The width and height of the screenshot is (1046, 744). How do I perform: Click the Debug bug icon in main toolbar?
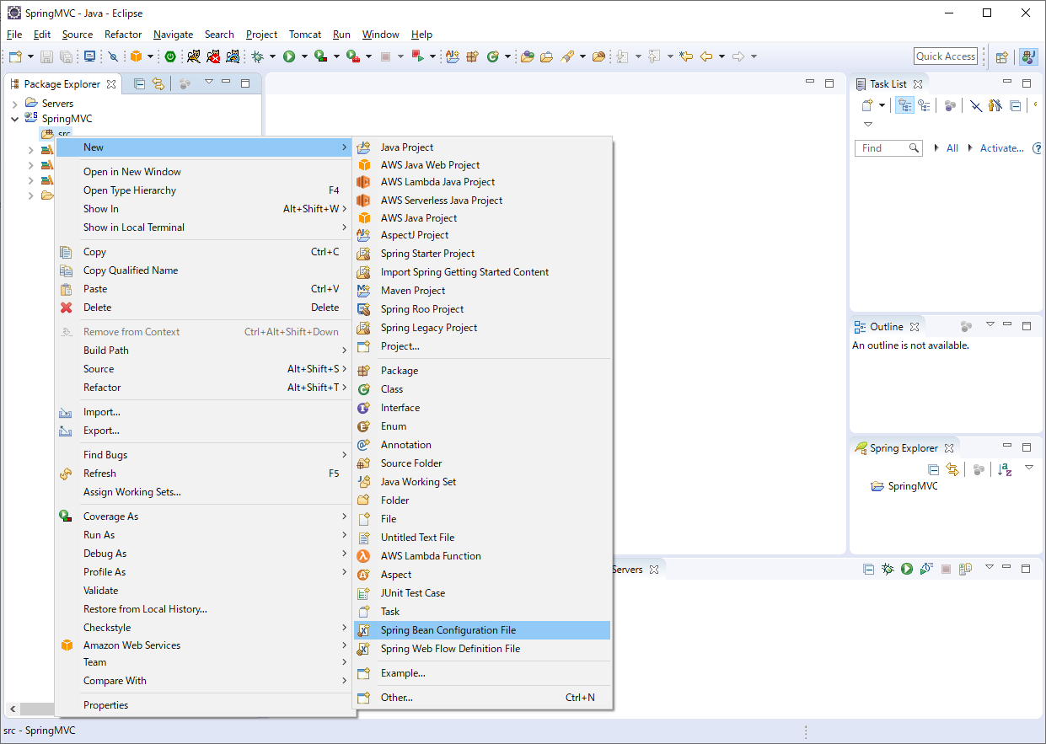point(258,56)
